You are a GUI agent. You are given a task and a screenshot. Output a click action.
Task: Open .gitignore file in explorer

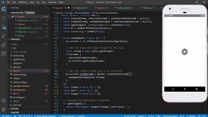click(18, 63)
